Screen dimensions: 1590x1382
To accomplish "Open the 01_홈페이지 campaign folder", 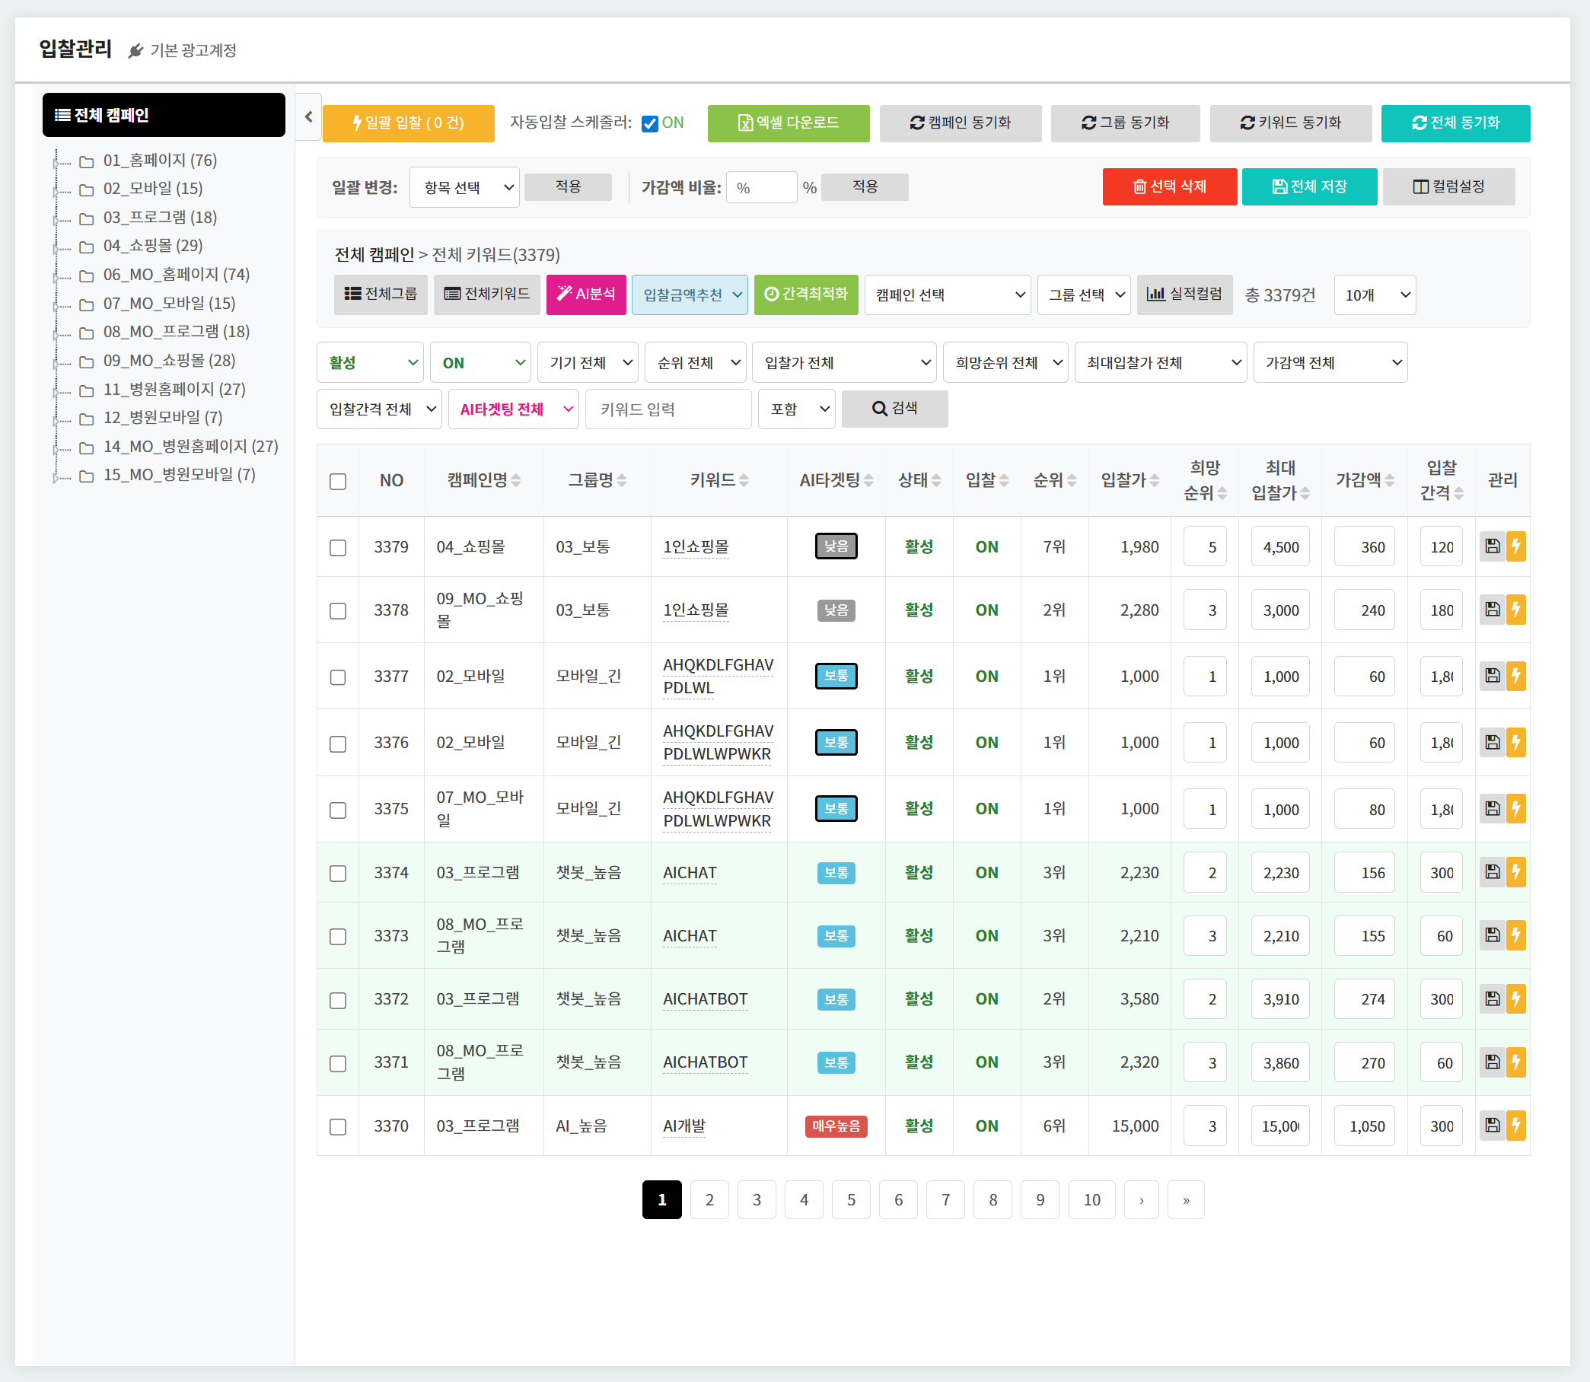I will coord(160,161).
